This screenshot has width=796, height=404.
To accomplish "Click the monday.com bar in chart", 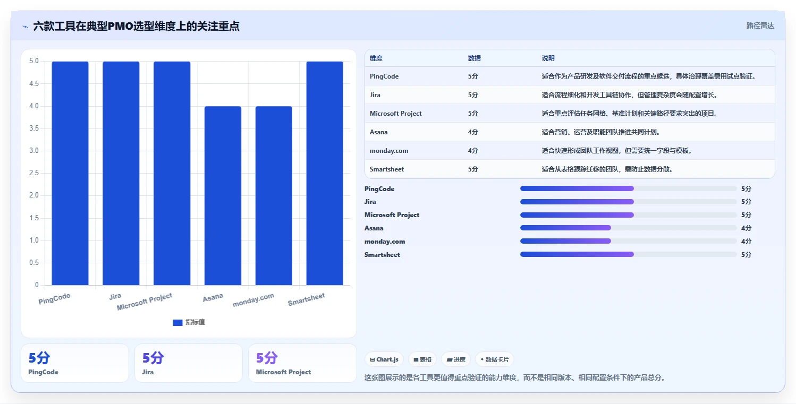I will [274, 196].
